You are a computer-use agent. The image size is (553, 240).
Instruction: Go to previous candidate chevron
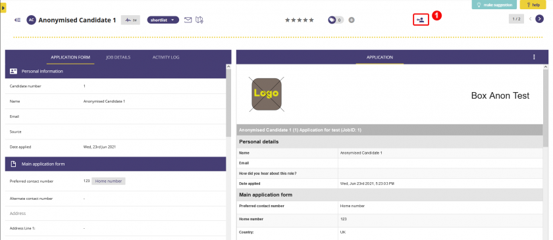pyautogui.click(x=531, y=19)
